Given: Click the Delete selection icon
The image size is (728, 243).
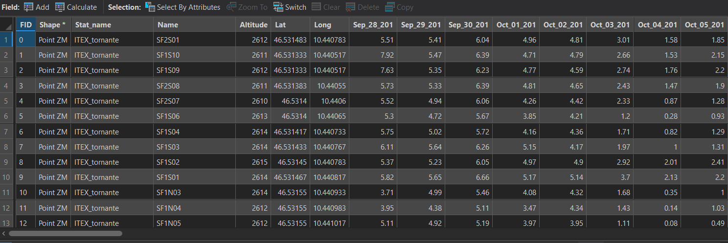Looking at the screenshot, I should pyautogui.click(x=351, y=7).
